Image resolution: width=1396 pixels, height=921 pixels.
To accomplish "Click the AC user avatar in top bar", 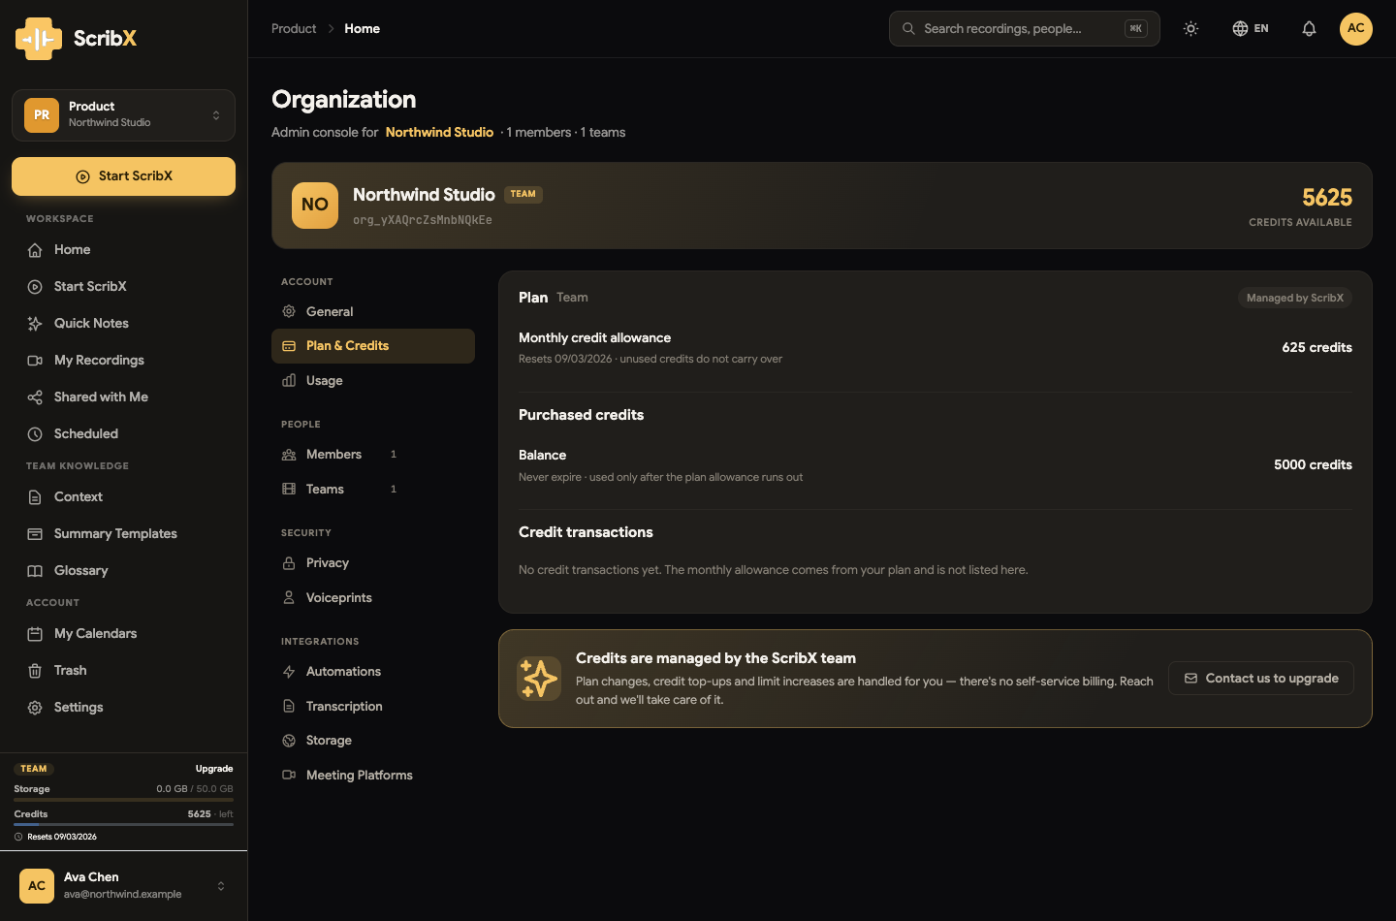I will 1356,29.
